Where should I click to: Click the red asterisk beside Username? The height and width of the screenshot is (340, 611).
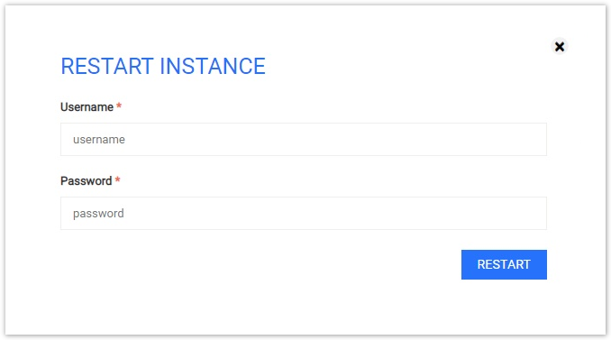pos(119,106)
